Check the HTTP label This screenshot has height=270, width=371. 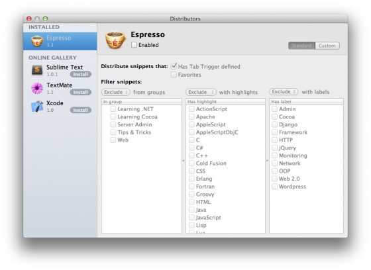click(x=274, y=140)
